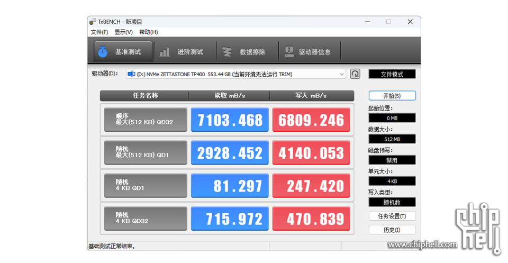Select the 随机 512 KB QD1 task button

pyautogui.click(x=146, y=152)
